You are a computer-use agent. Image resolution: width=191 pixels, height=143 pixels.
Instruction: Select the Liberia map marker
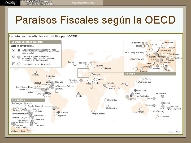tap(79, 94)
